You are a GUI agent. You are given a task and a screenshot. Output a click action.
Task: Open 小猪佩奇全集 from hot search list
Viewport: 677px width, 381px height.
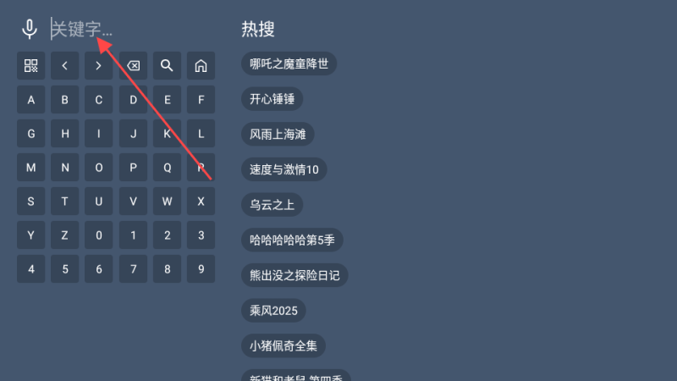point(283,345)
